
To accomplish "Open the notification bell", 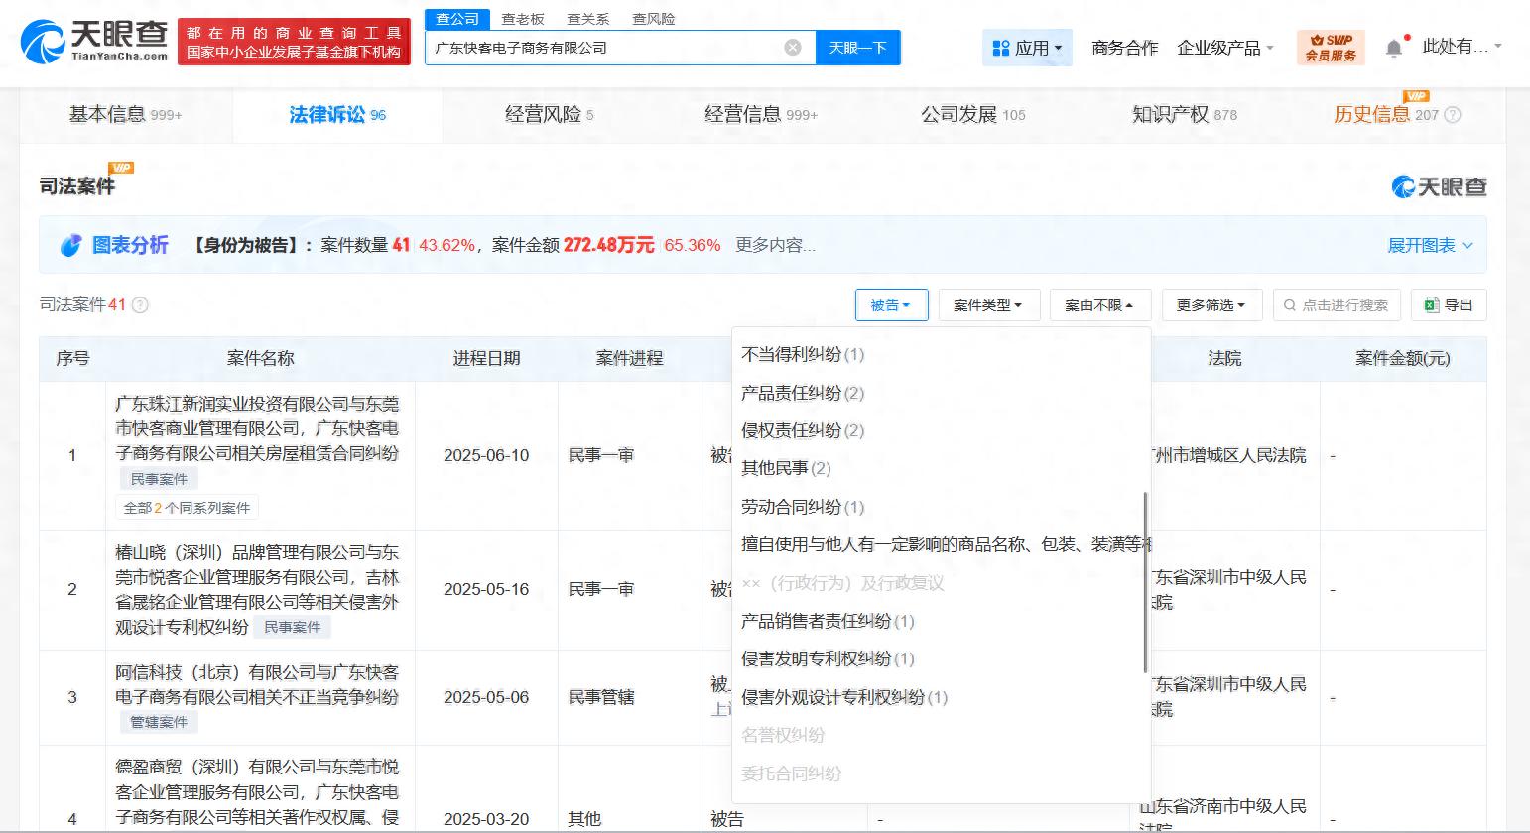I will 1394,48.
